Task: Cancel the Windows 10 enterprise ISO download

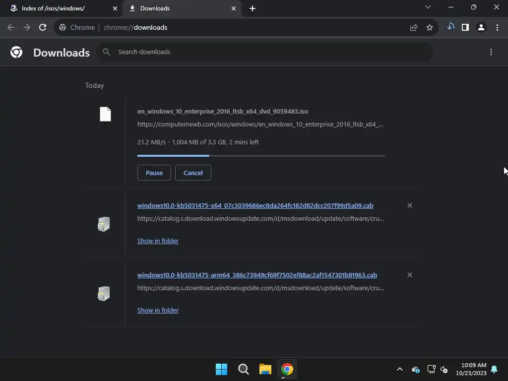Action: 193,173
